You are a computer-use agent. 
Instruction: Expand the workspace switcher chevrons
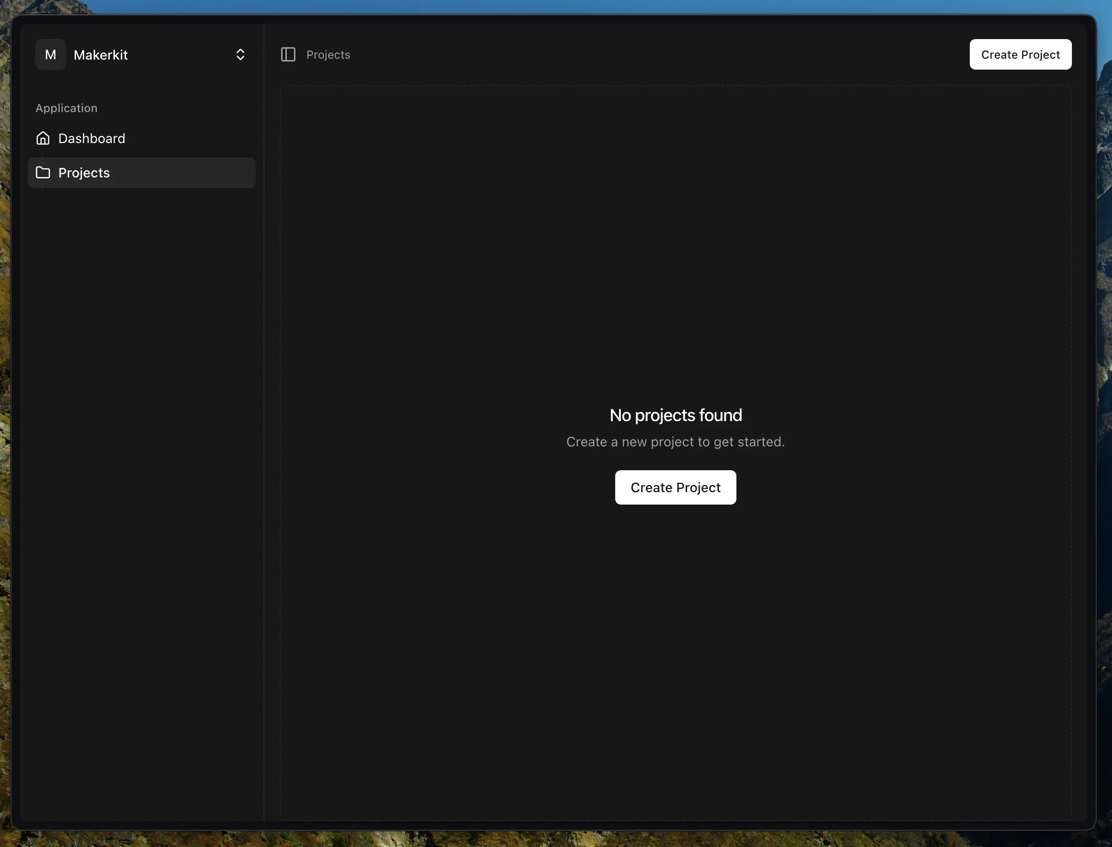pos(241,54)
